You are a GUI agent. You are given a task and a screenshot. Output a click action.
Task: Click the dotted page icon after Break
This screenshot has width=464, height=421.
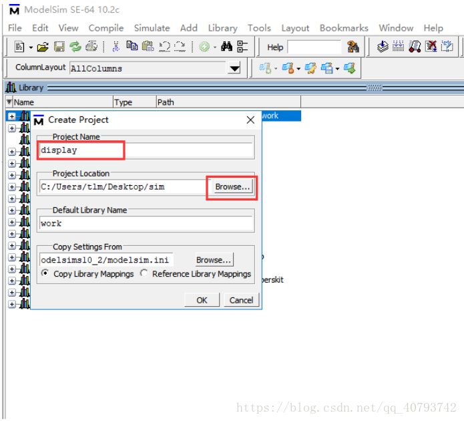(447, 46)
